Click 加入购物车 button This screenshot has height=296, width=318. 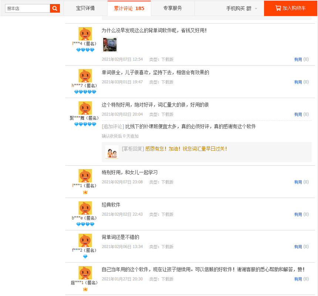[290, 8]
